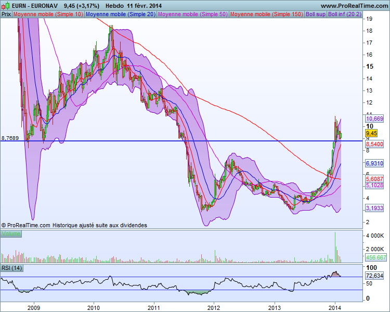Open Moyenne mobile (Simple 10) label
The image size is (390, 312).
tap(48, 14)
